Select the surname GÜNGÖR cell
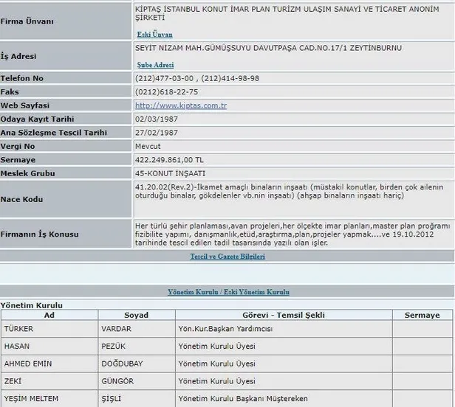Screen dimensions: 455x407 pos(118,381)
